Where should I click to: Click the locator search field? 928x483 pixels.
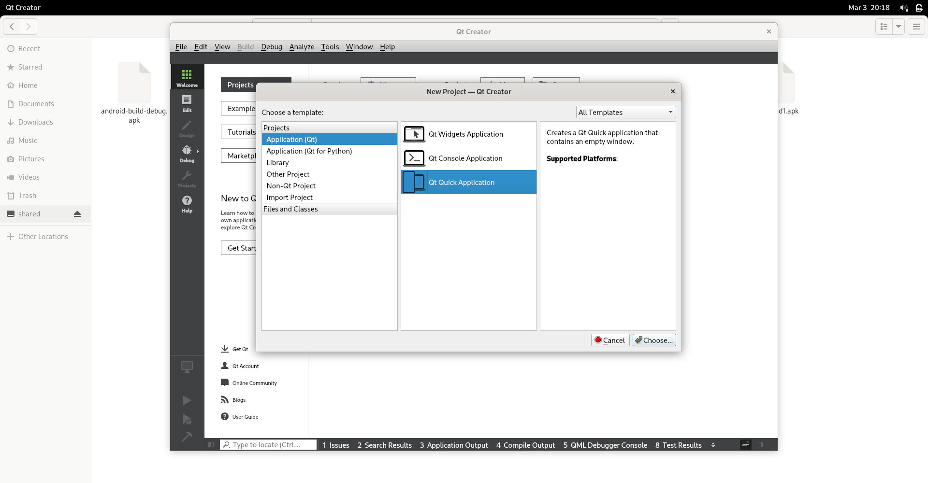(268, 444)
